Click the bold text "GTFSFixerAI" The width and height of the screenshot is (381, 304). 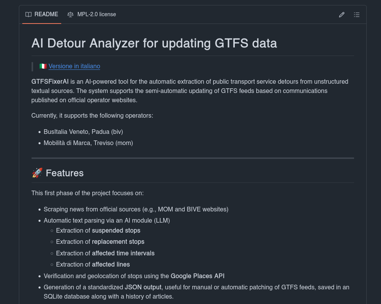click(50, 81)
